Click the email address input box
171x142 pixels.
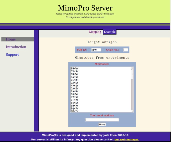click(x=102, y=120)
